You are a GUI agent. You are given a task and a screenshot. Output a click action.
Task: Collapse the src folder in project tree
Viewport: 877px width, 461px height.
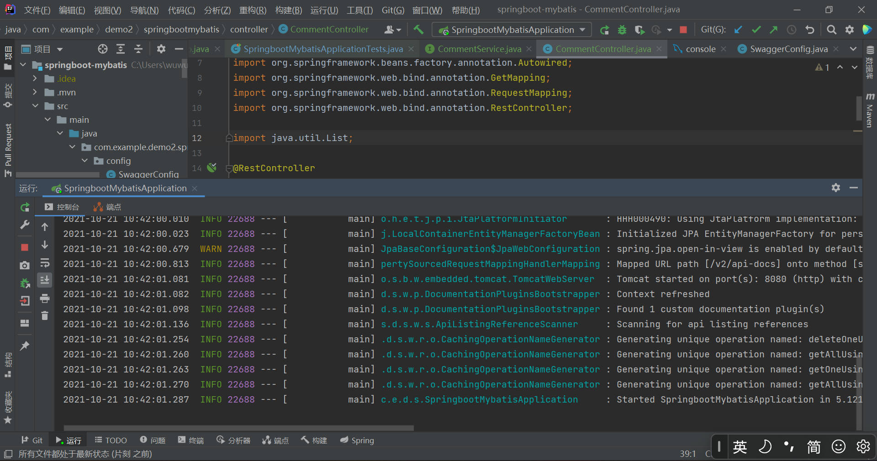[x=35, y=106]
